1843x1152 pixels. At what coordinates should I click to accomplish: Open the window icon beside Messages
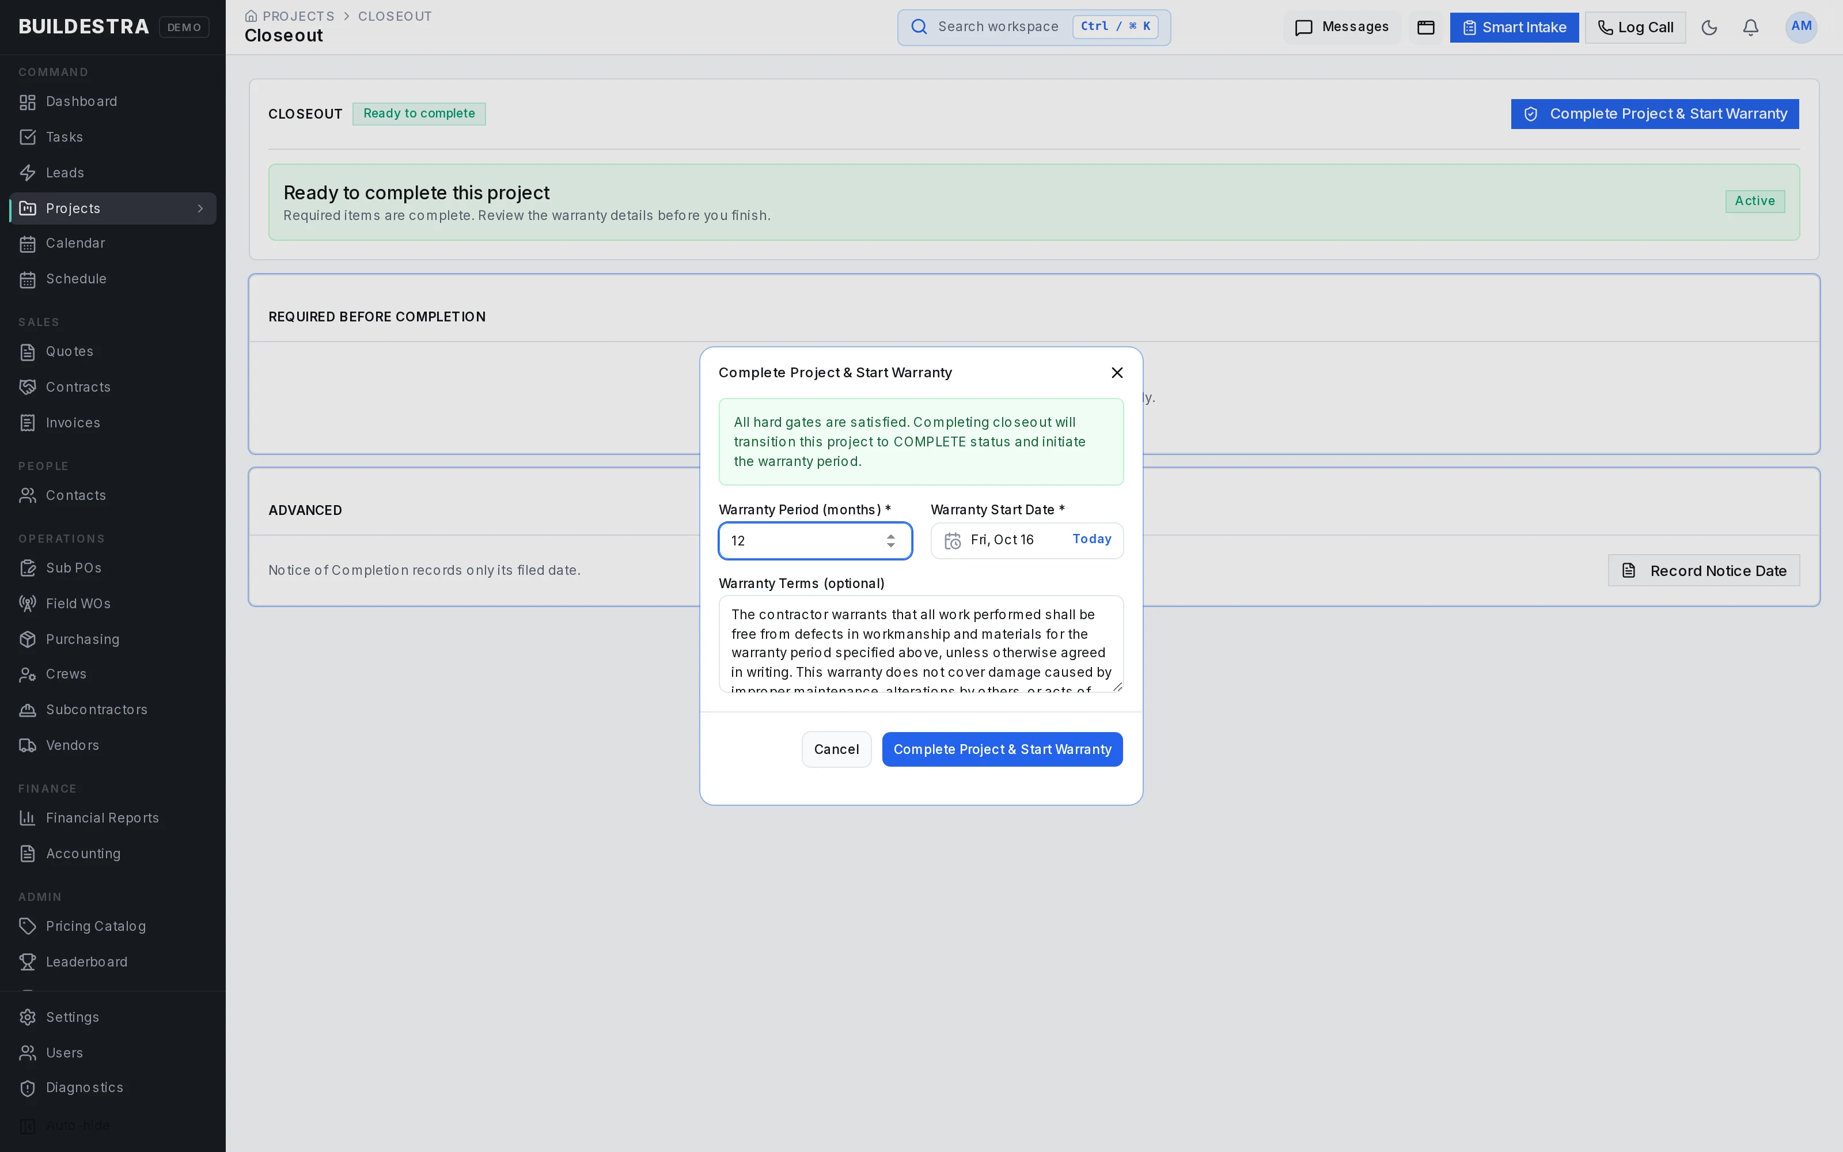[1425, 28]
